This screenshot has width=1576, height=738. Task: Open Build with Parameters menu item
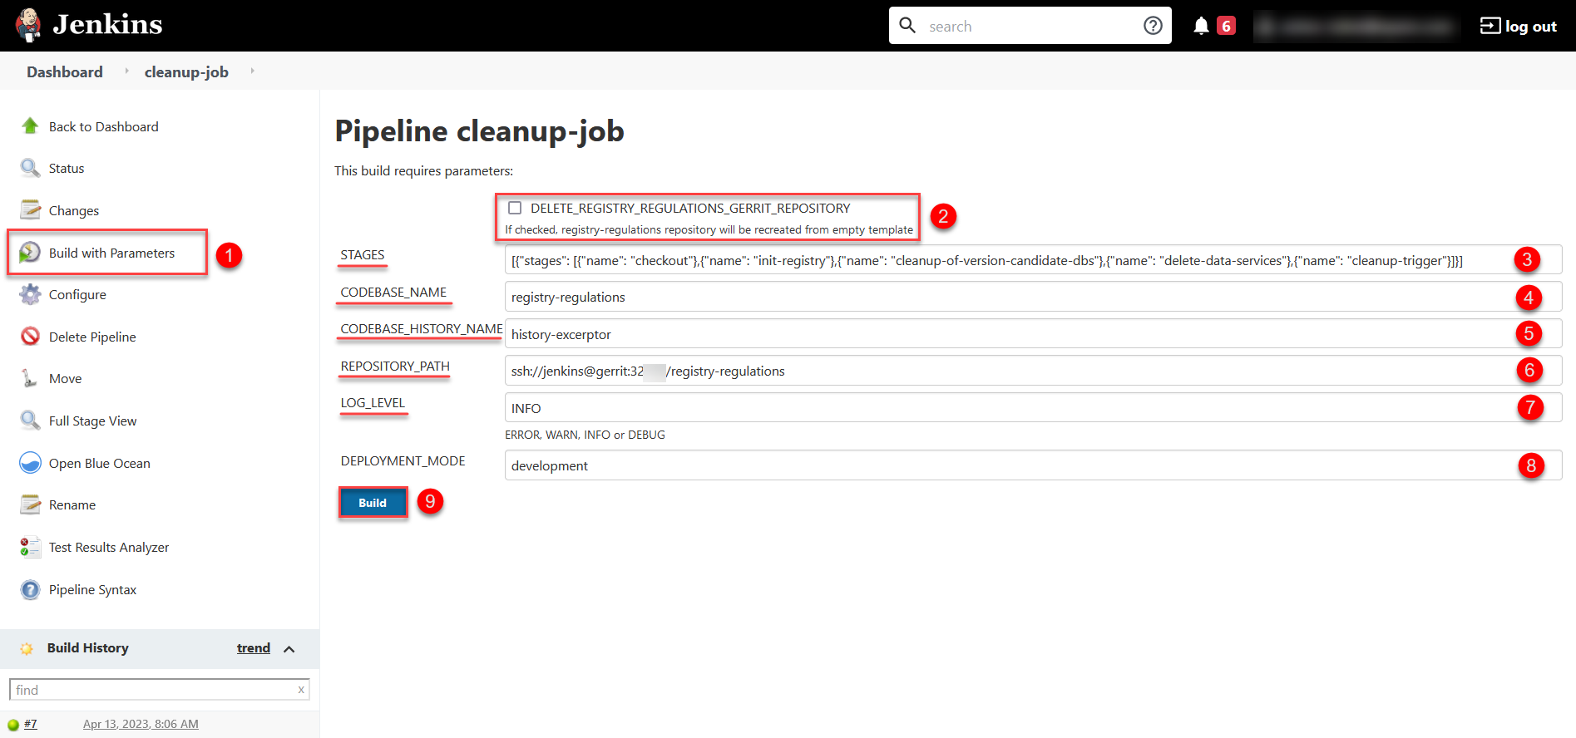pyautogui.click(x=111, y=253)
